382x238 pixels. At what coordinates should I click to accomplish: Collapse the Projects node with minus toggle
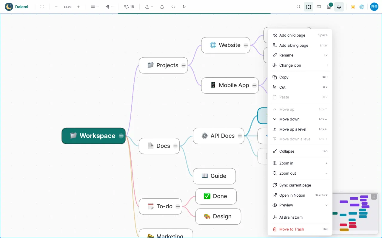pos(184,65)
